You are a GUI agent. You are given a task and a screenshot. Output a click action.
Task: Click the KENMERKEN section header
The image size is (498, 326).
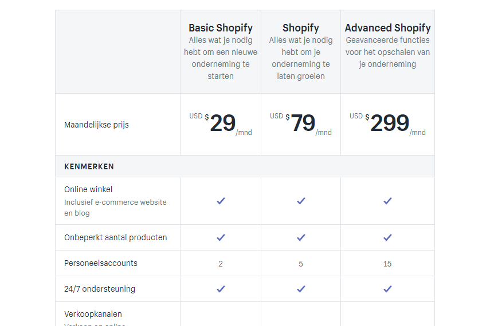click(89, 166)
